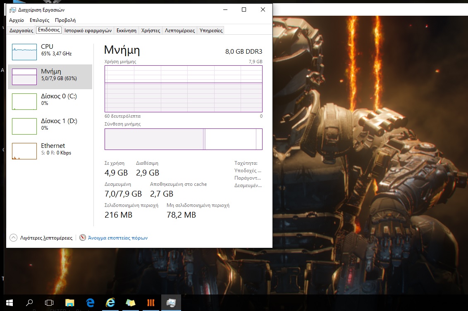Screen dimensions: 468x311
Task: Go to the Εκκίνηση tab
Action: click(126, 31)
